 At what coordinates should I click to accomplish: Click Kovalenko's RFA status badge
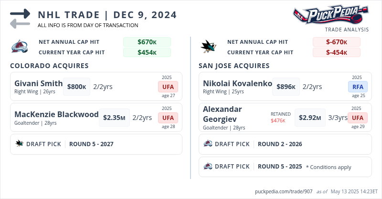(357, 87)
